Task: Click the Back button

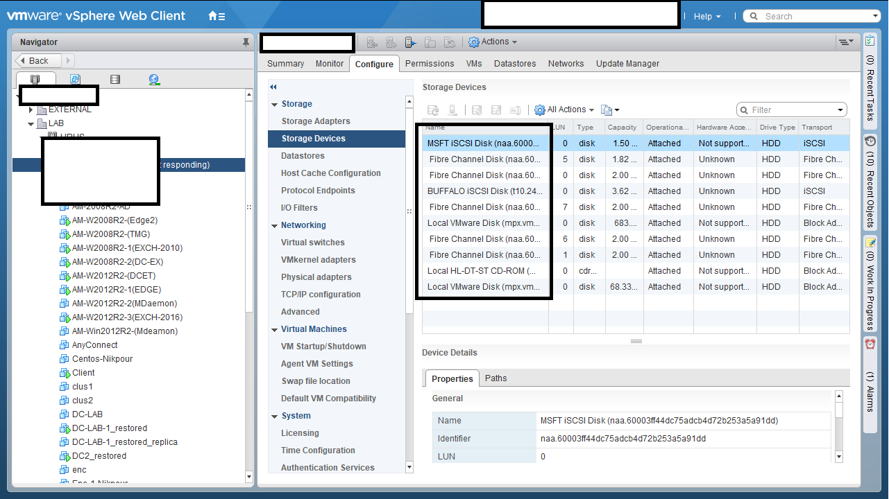Action: point(39,60)
